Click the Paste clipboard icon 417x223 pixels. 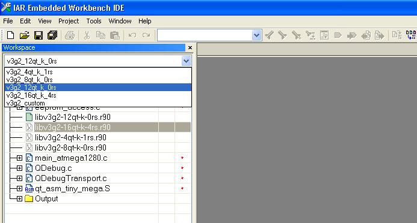[114, 35]
